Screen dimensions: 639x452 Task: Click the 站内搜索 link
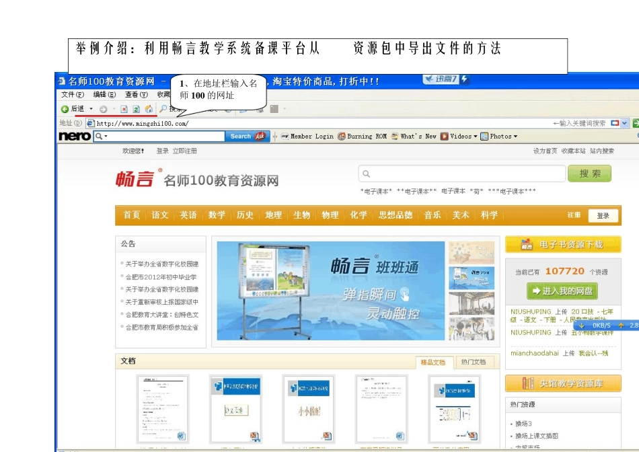coord(602,151)
